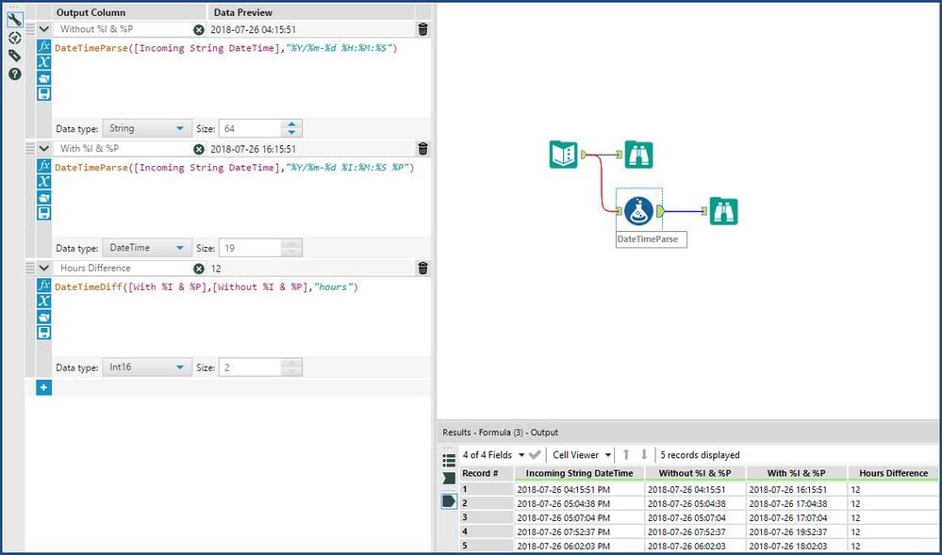Open saved expressions folder for first expression
942x555 pixels.
(x=44, y=77)
